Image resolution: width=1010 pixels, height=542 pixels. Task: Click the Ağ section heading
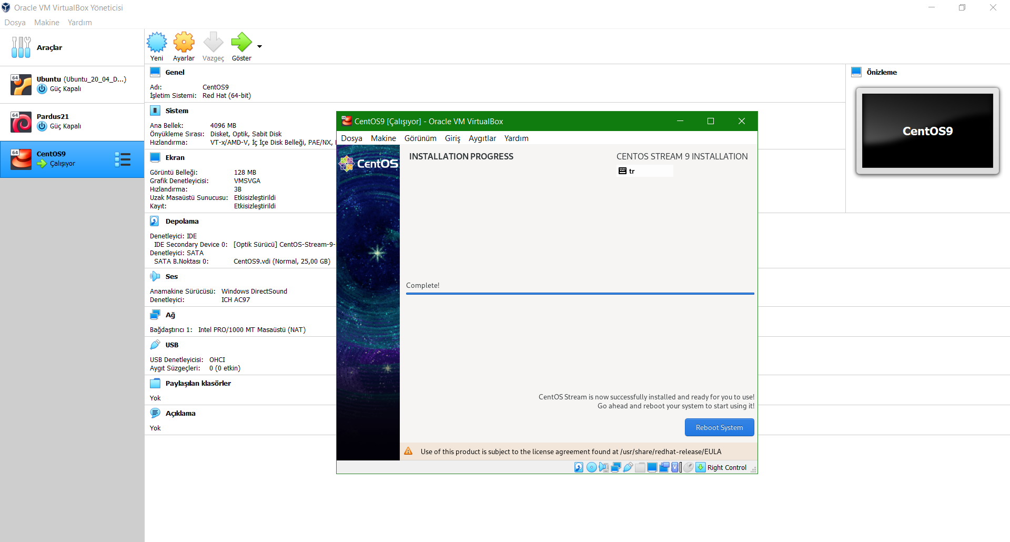click(170, 315)
